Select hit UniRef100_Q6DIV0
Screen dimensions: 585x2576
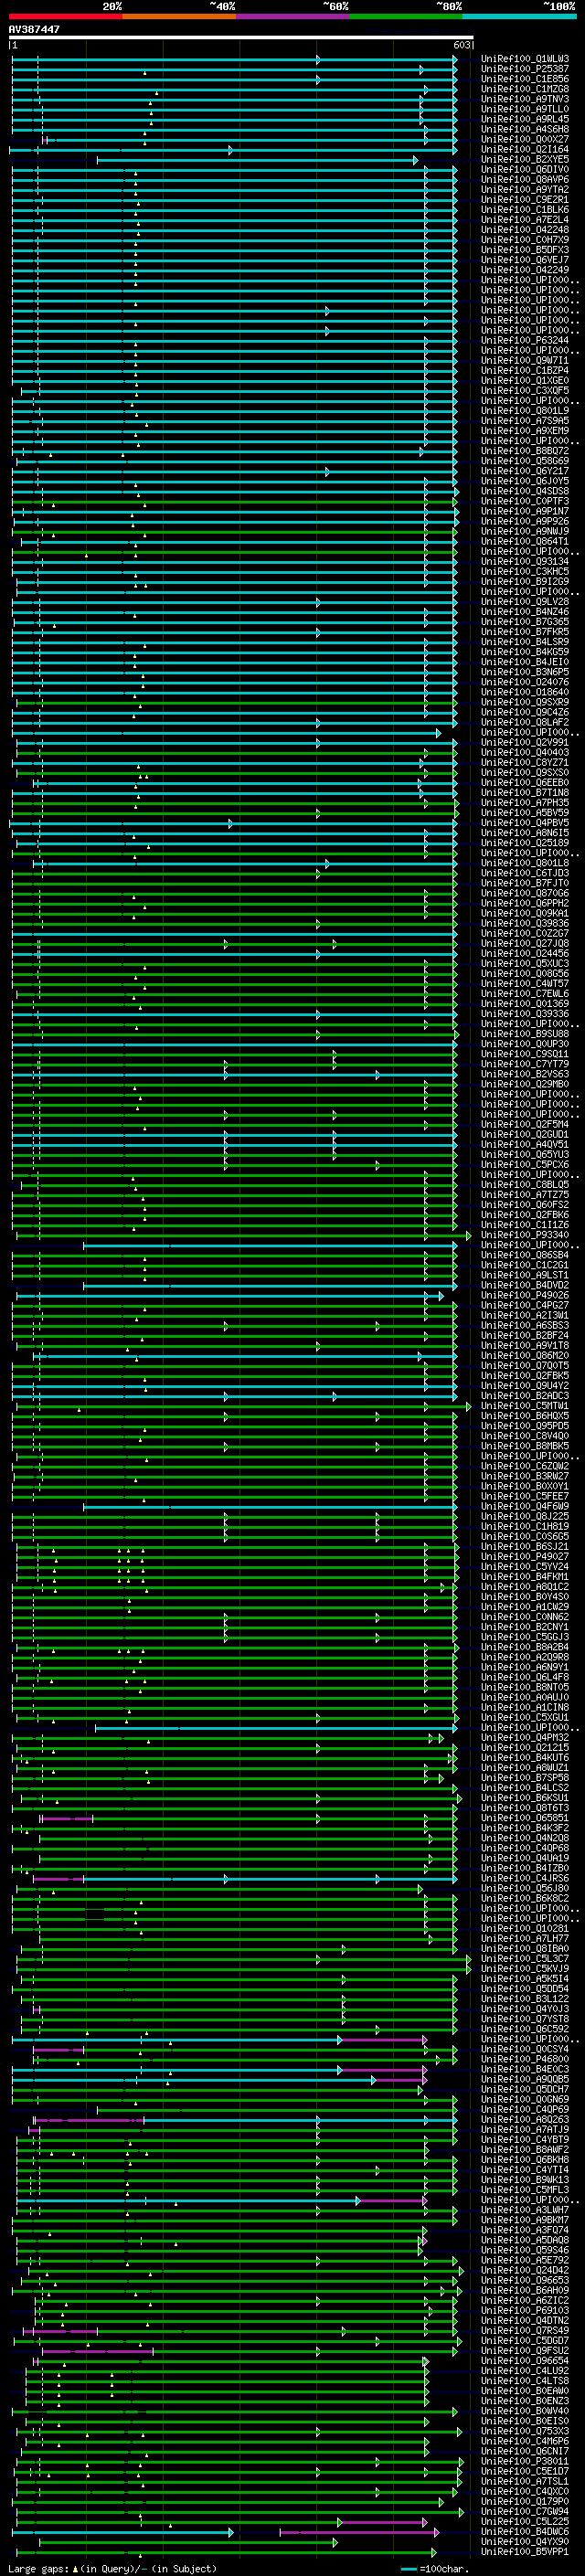[525, 169]
